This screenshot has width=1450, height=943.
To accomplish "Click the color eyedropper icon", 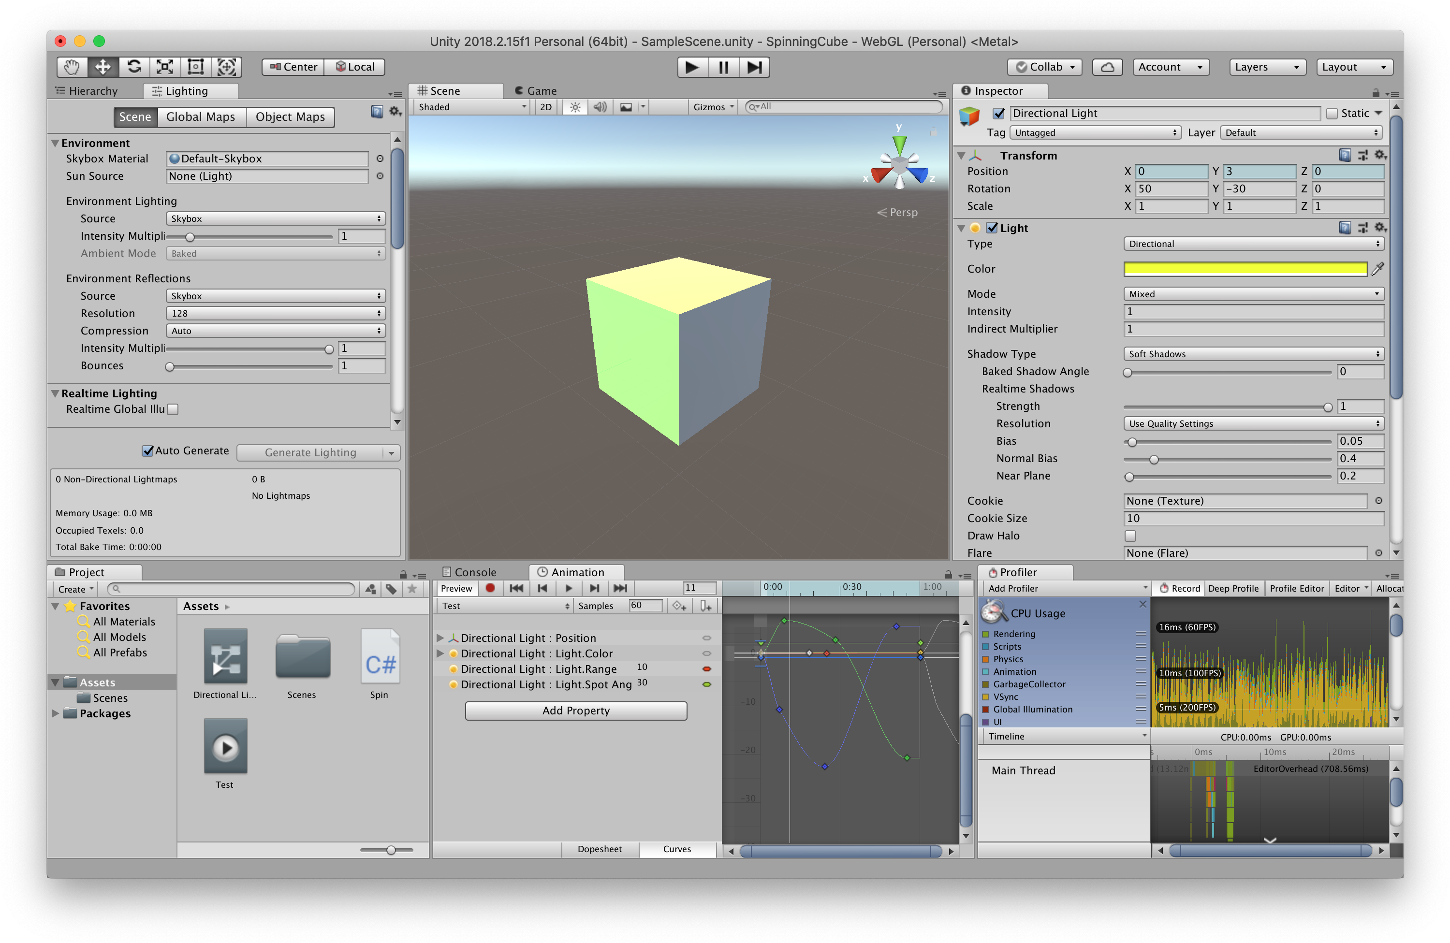I will point(1377,269).
